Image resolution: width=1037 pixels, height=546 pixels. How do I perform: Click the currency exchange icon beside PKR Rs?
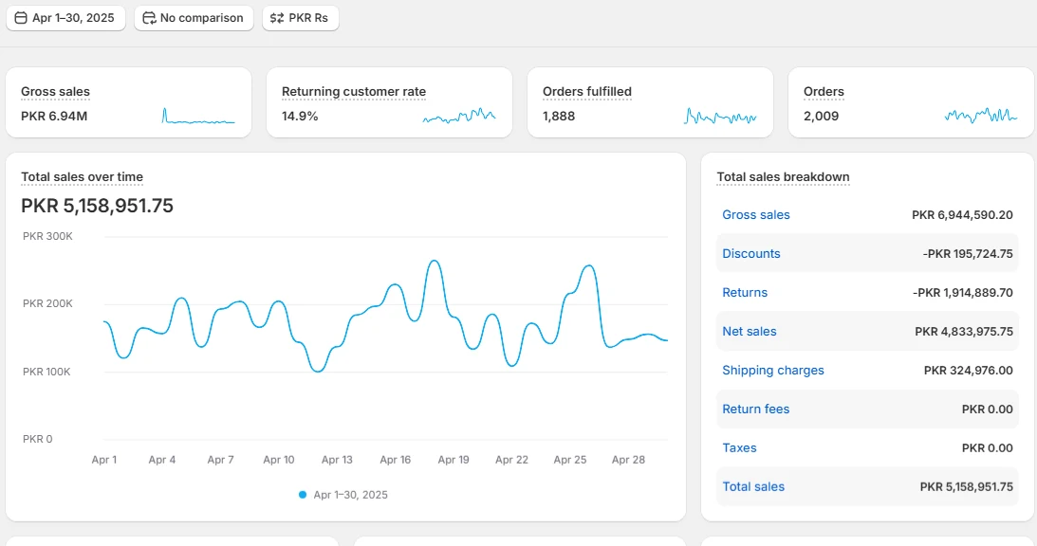coord(277,18)
